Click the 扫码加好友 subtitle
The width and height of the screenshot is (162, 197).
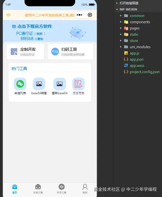pos(27,54)
